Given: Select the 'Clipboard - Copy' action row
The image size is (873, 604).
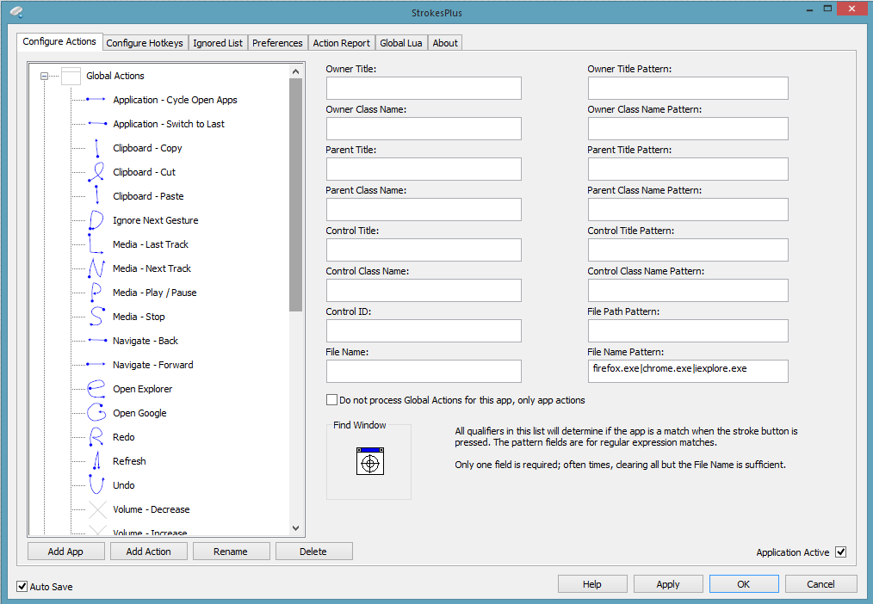Looking at the screenshot, I should pyautogui.click(x=147, y=148).
